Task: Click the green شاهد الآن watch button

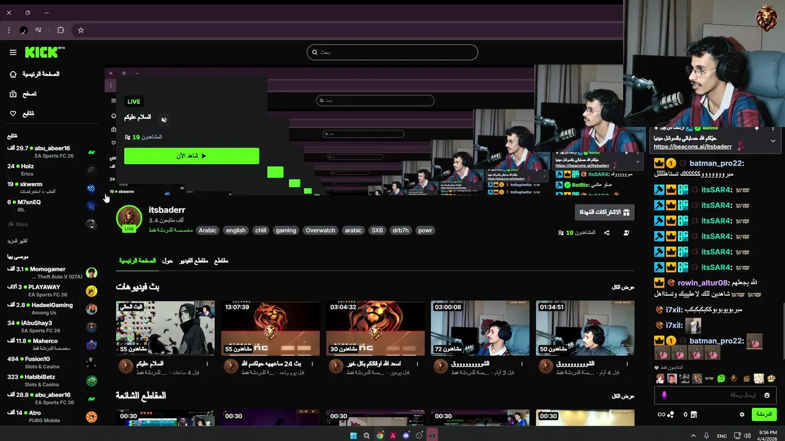Action: (191, 156)
